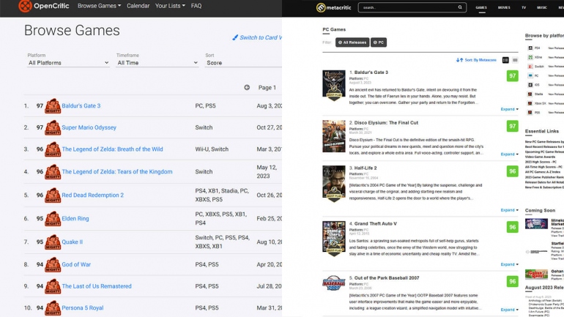This screenshot has width=564, height=317.
Task: Open the Elden Ring link
Action: (75, 218)
